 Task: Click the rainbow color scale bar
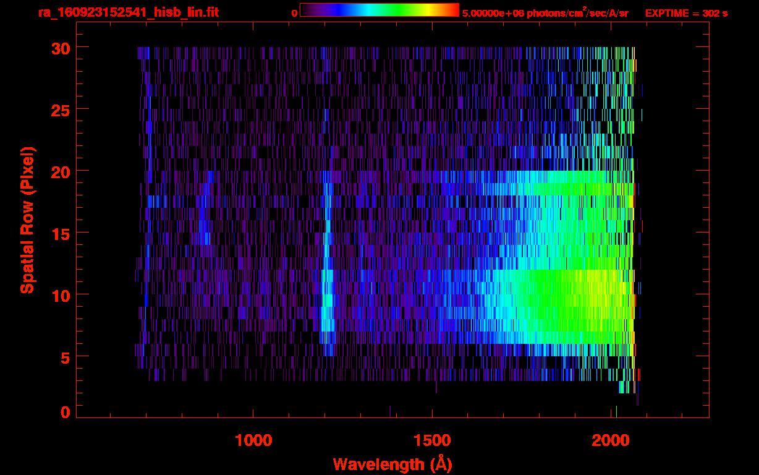(380, 10)
